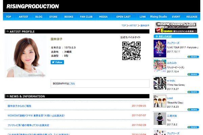
Task: Click the ARTIST PROFILE section header
Action: [x=77, y=31]
